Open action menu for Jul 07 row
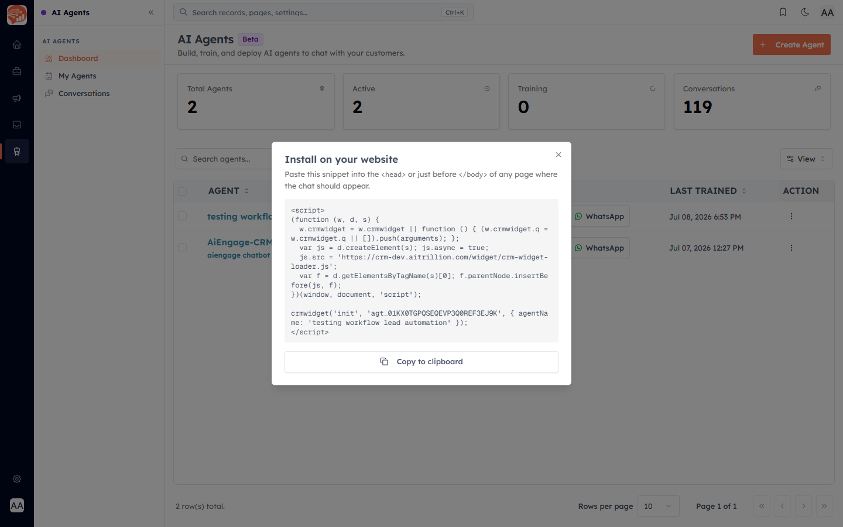The width and height of the screenshot is (843, 527). (791, 248)
